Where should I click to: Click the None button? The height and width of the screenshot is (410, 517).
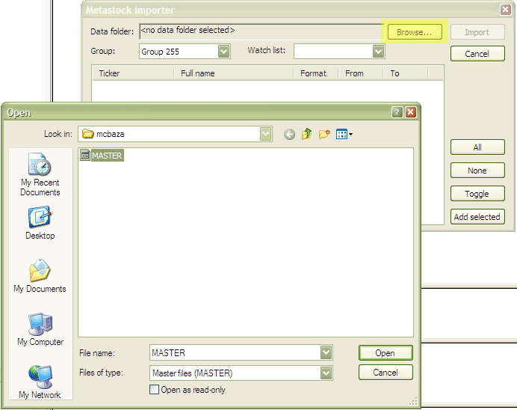(x=477, y=171)
